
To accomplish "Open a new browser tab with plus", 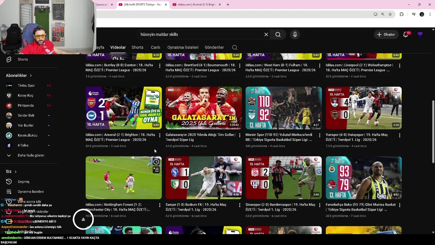I will (x=228, y=4).
